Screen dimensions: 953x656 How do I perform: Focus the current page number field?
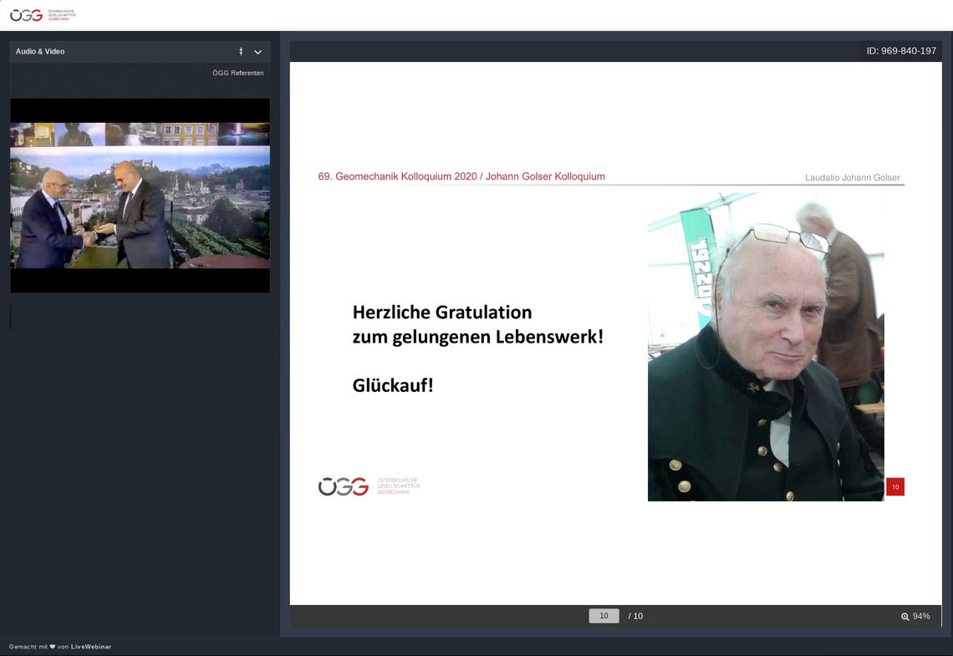point(604,616)
